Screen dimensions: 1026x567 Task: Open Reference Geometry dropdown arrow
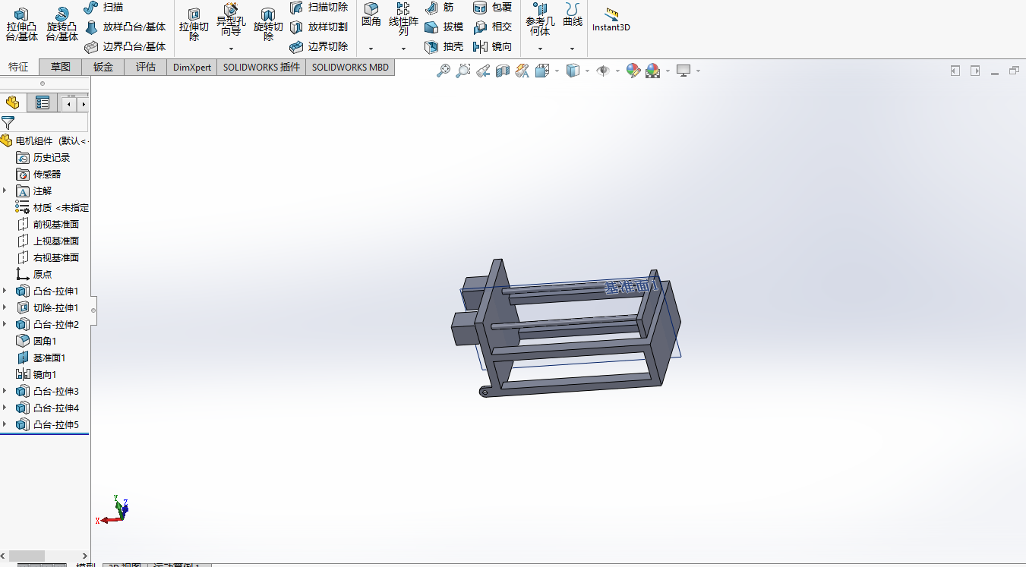click(540, 49)
